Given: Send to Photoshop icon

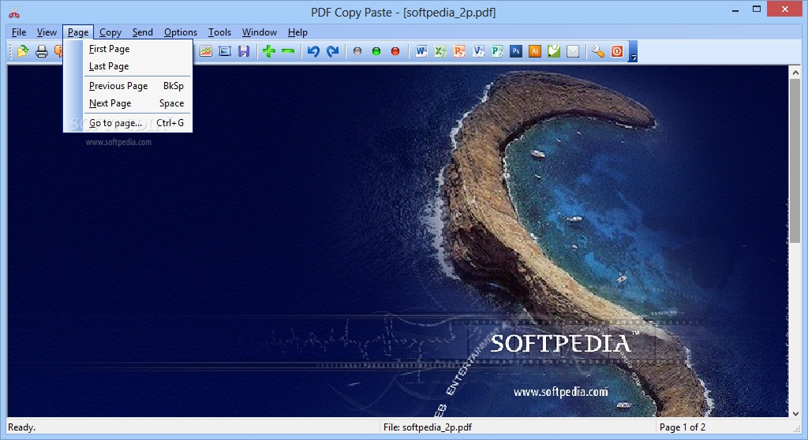Looking at the screenshot, I should (516, 51).
